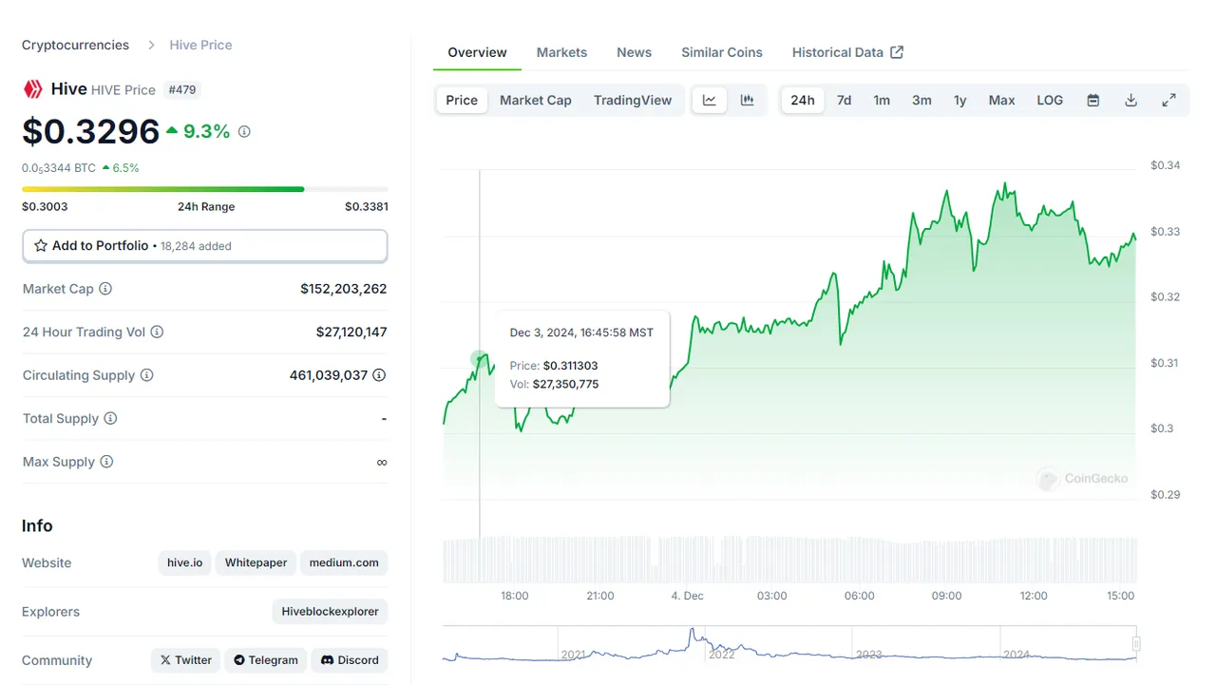Open the Similar Coins tab
This screenshot has height=685, width=1216.
coord(722,52)
